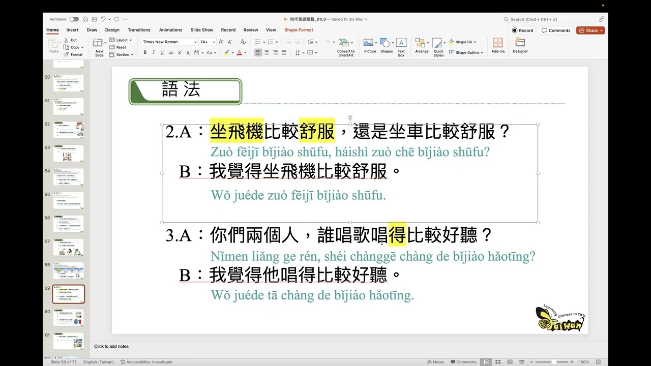This screenshot has width=651, height=366.
Task: Open the Home icon in title bar
Action: (86, 19)
